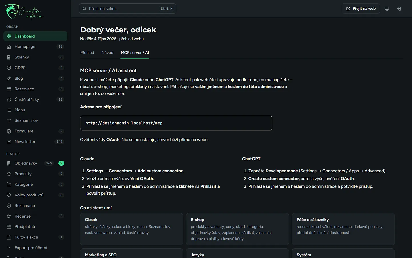Click the monitor display icon in top bar
Viewport: 412px width, 258px height.
point(387,9)
